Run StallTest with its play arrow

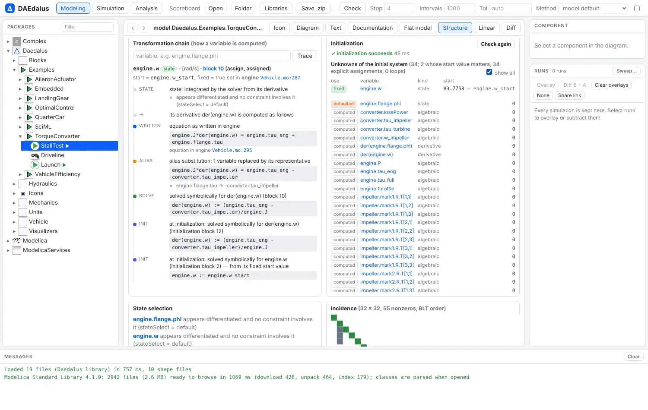67,146
